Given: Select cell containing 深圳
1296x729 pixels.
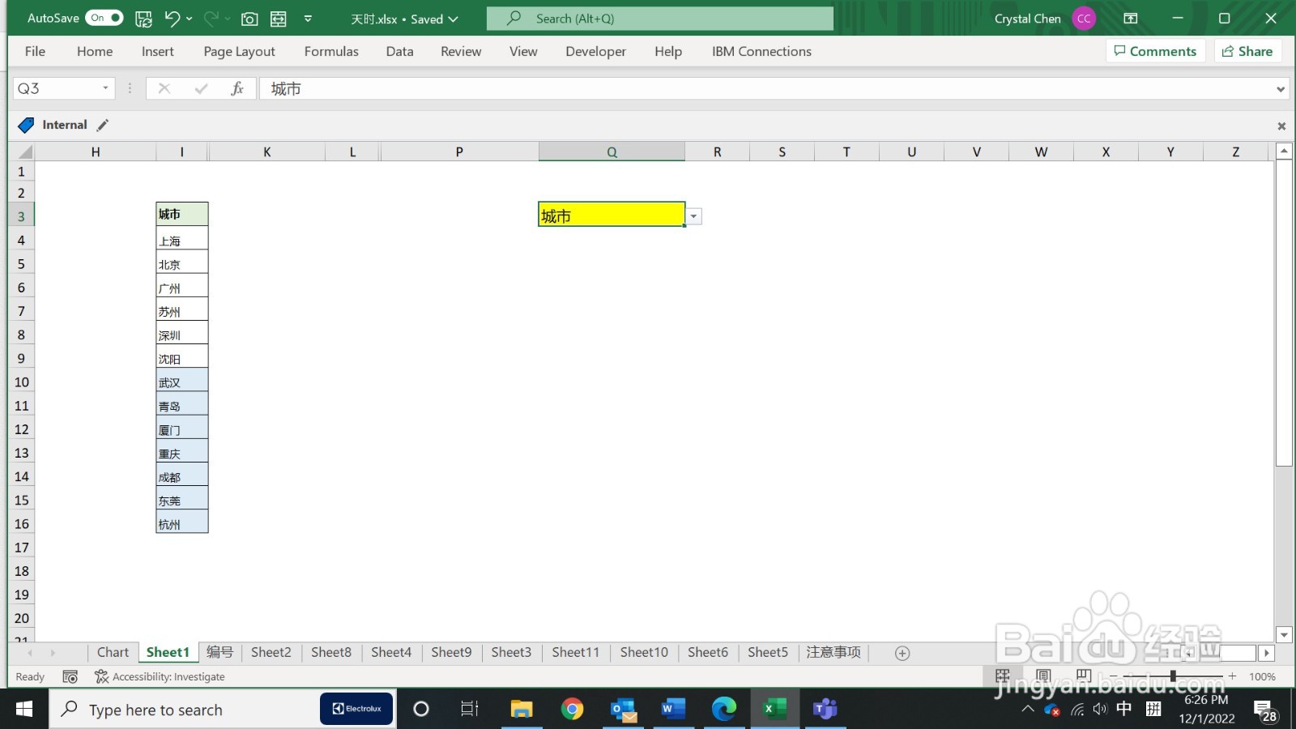Looking at the screenshot, I should pos(182,335).
